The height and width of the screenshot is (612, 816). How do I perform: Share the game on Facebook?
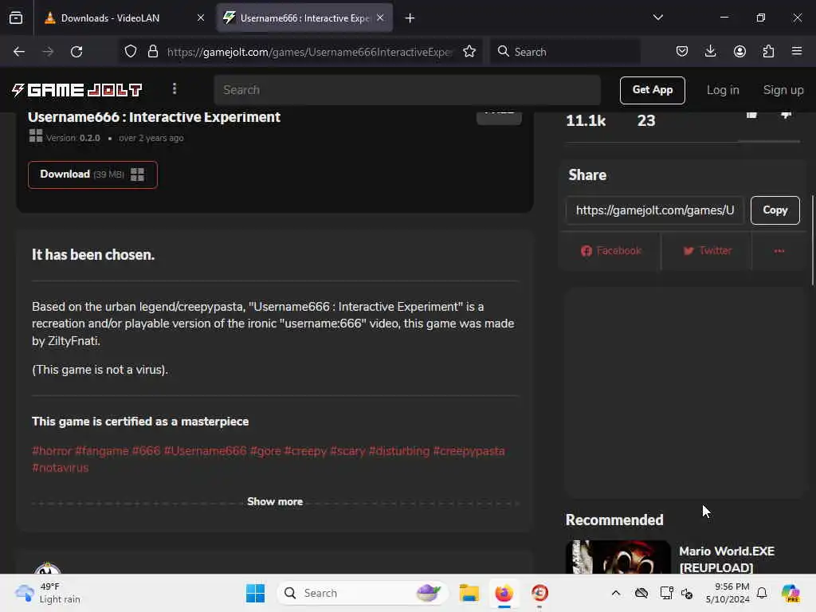pyautogui.click(x=611, y=251)
